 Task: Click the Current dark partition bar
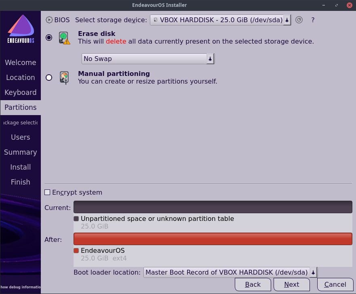(x=213, y=207)
